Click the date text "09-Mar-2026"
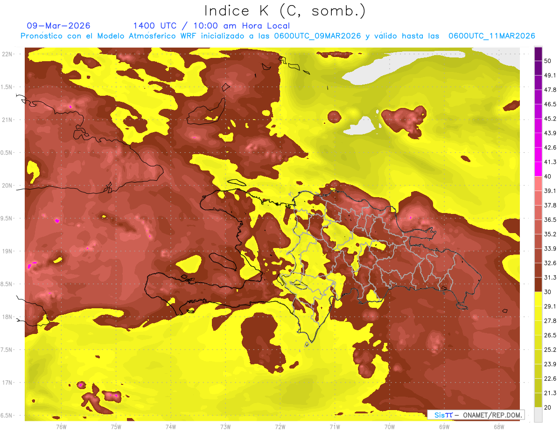 [x=59, y=26]
